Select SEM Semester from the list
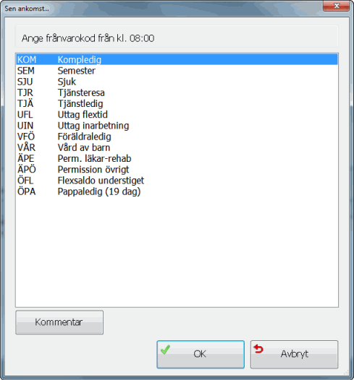The height and width of the screenshot is (380, 354). coord(177,71)
